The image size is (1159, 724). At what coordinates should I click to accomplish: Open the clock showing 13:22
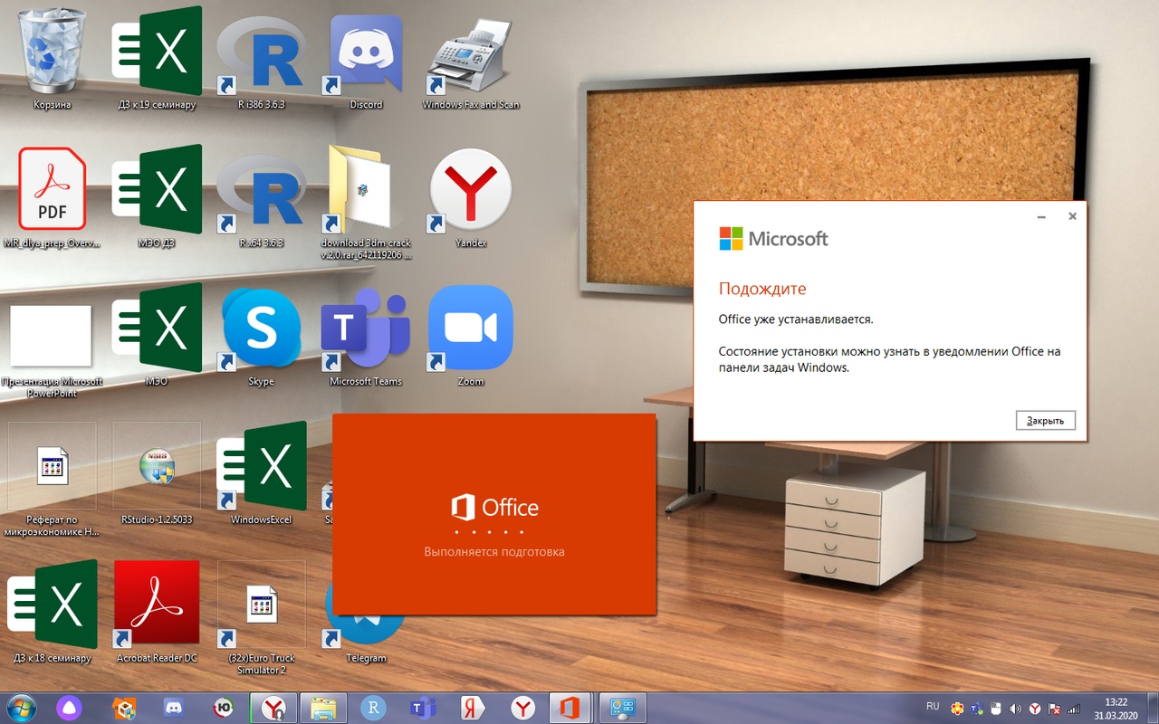tap(1116, 709)
